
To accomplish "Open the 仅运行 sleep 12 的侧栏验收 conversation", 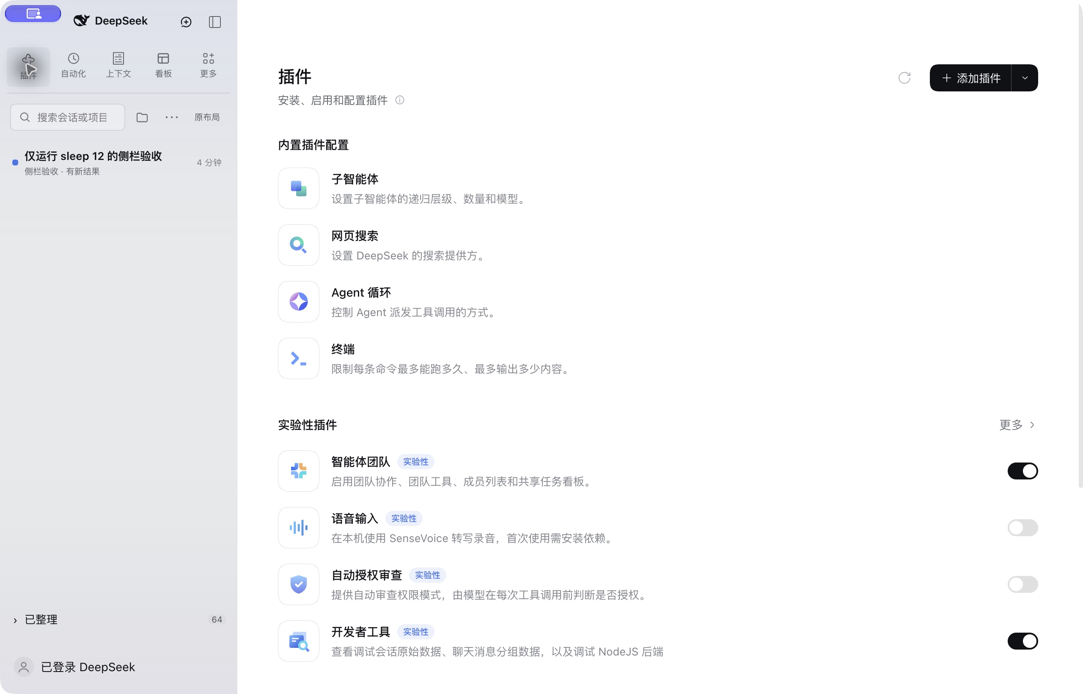I will [118, 162].
